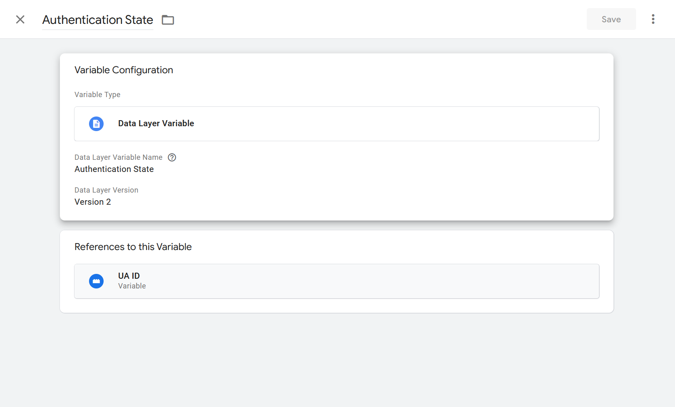Click empty space right of Data Layer Variable
The image size is (675, 407).
[x=384, y=124]
